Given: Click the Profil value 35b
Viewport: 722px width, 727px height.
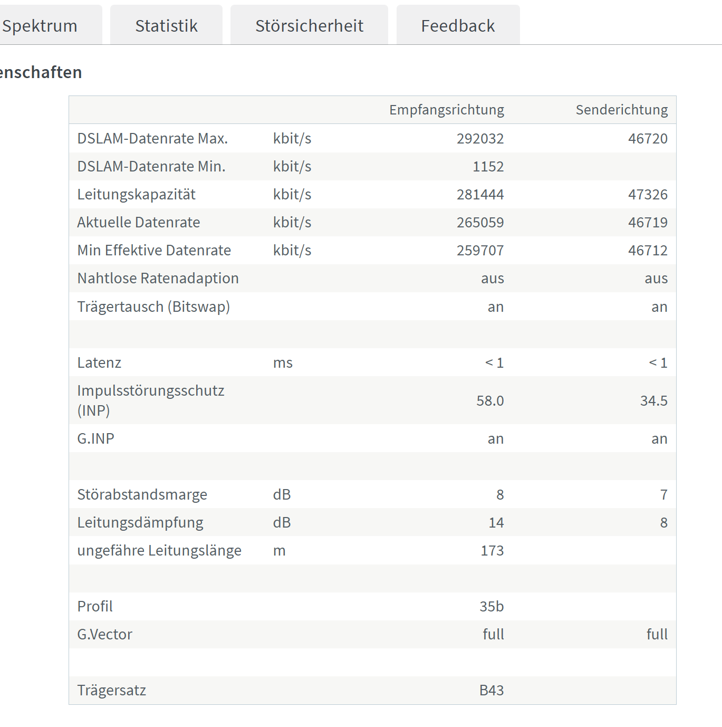Looking at the screenshot, I should (x=492, y=606).
